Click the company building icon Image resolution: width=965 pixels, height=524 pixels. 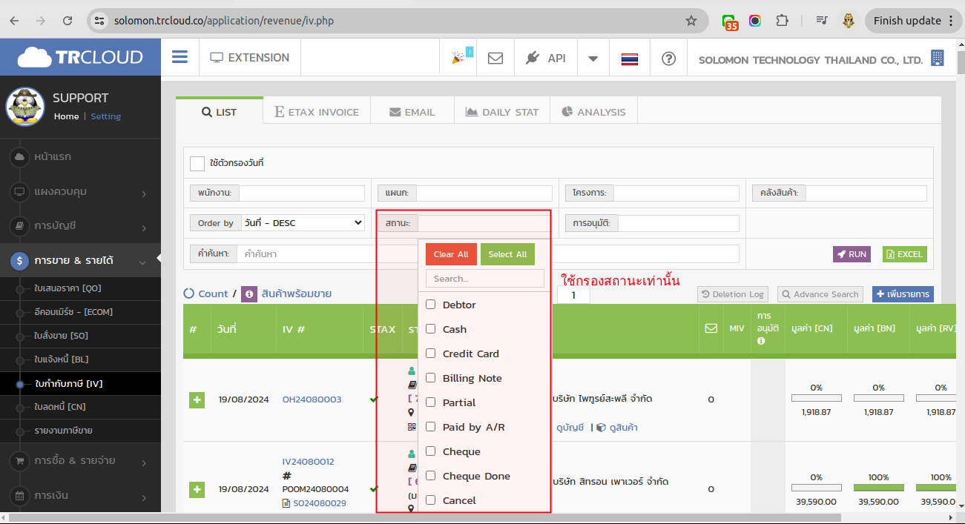(x=938, y=58)
